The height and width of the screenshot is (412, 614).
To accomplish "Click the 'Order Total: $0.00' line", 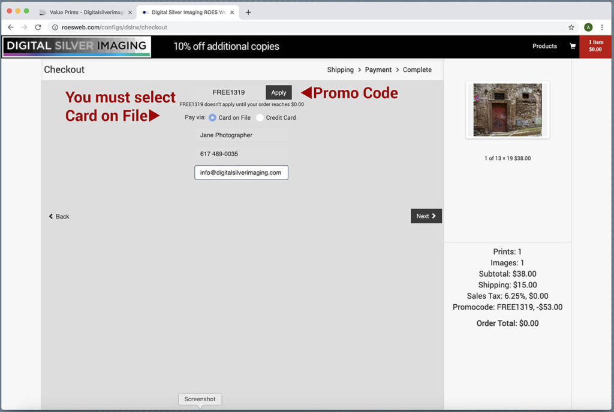I will 507,323.
